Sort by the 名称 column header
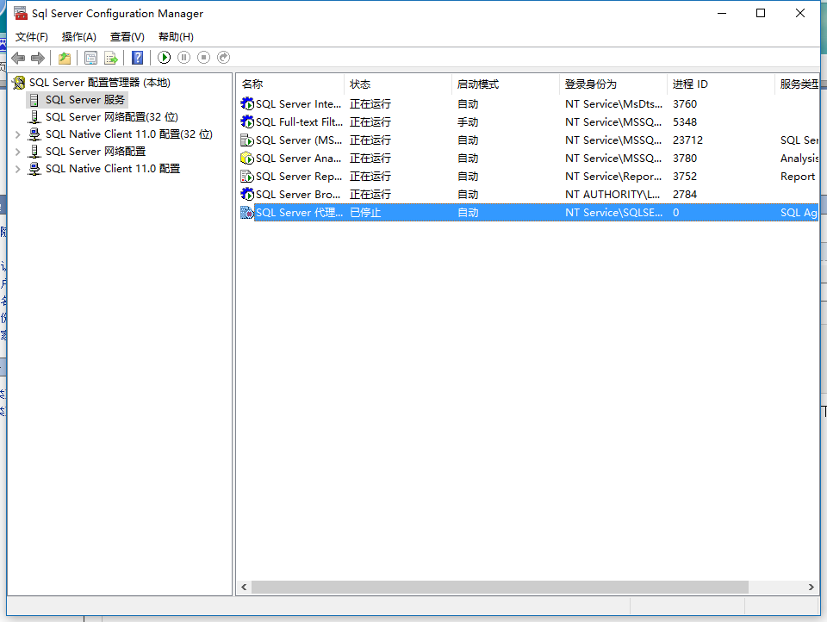Viewport: 827px width, 622px height. coord(290,84)
